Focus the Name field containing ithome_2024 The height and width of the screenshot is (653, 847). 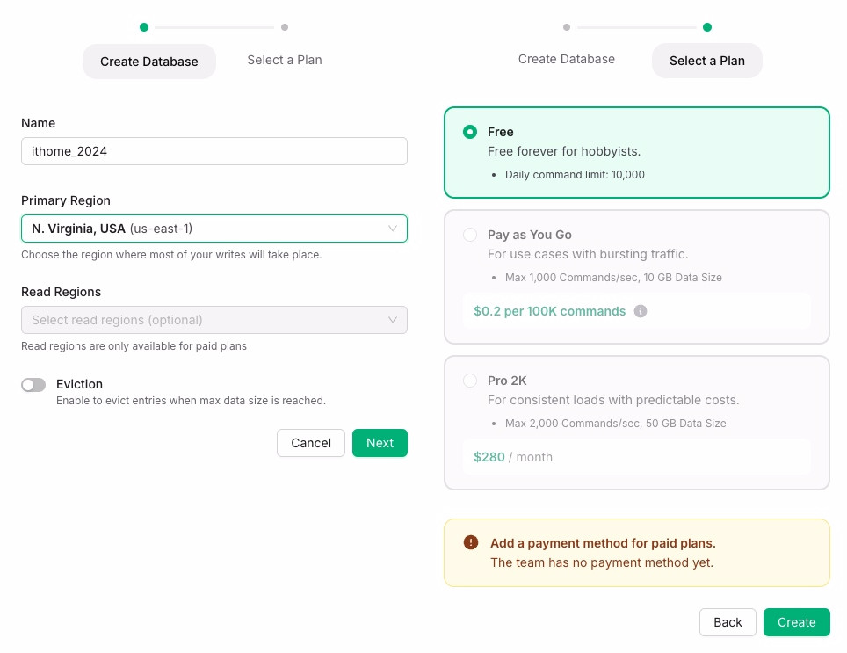[214, 151]
